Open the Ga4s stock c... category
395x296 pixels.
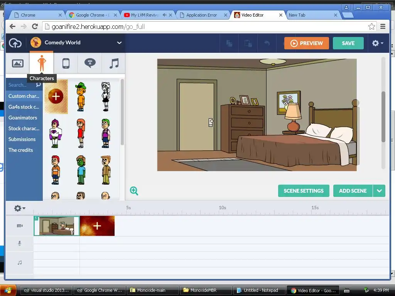24,107
